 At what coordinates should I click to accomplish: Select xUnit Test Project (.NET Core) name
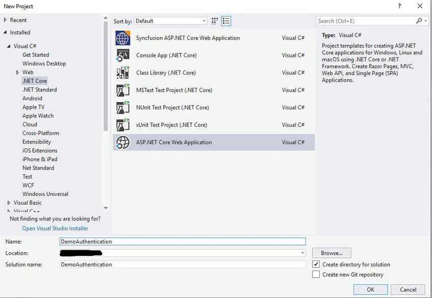(172, 125)
